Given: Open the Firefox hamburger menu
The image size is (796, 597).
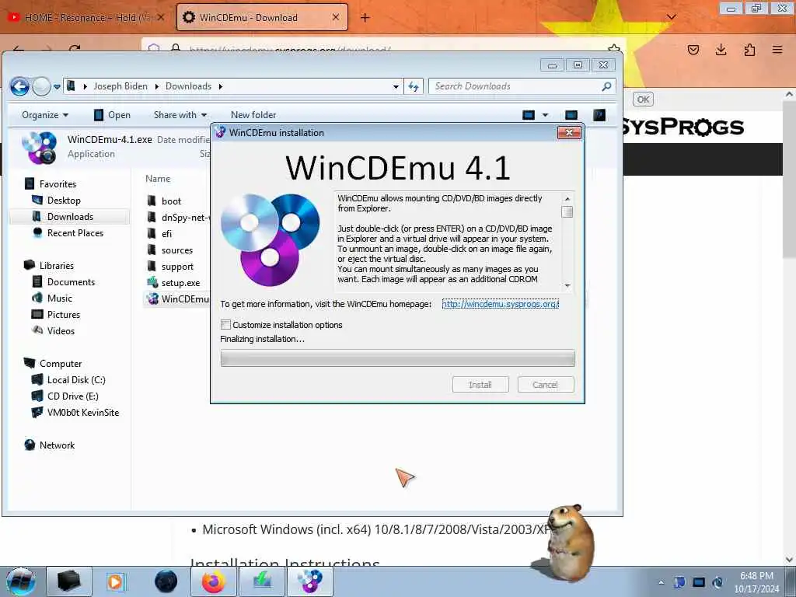Looking at the screenshot, I should click(777, 50).
